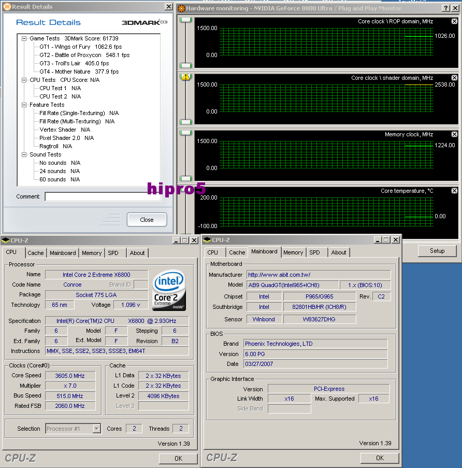This screenshot has width=462, height=468.
Task: Click the Hardware monitoring help button
Action: pos(445,8)
